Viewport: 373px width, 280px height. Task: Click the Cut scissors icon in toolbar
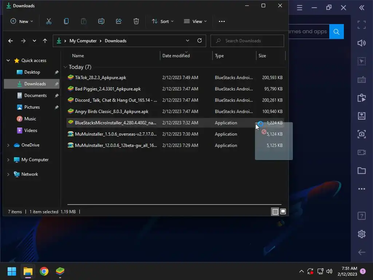[48, 22]
